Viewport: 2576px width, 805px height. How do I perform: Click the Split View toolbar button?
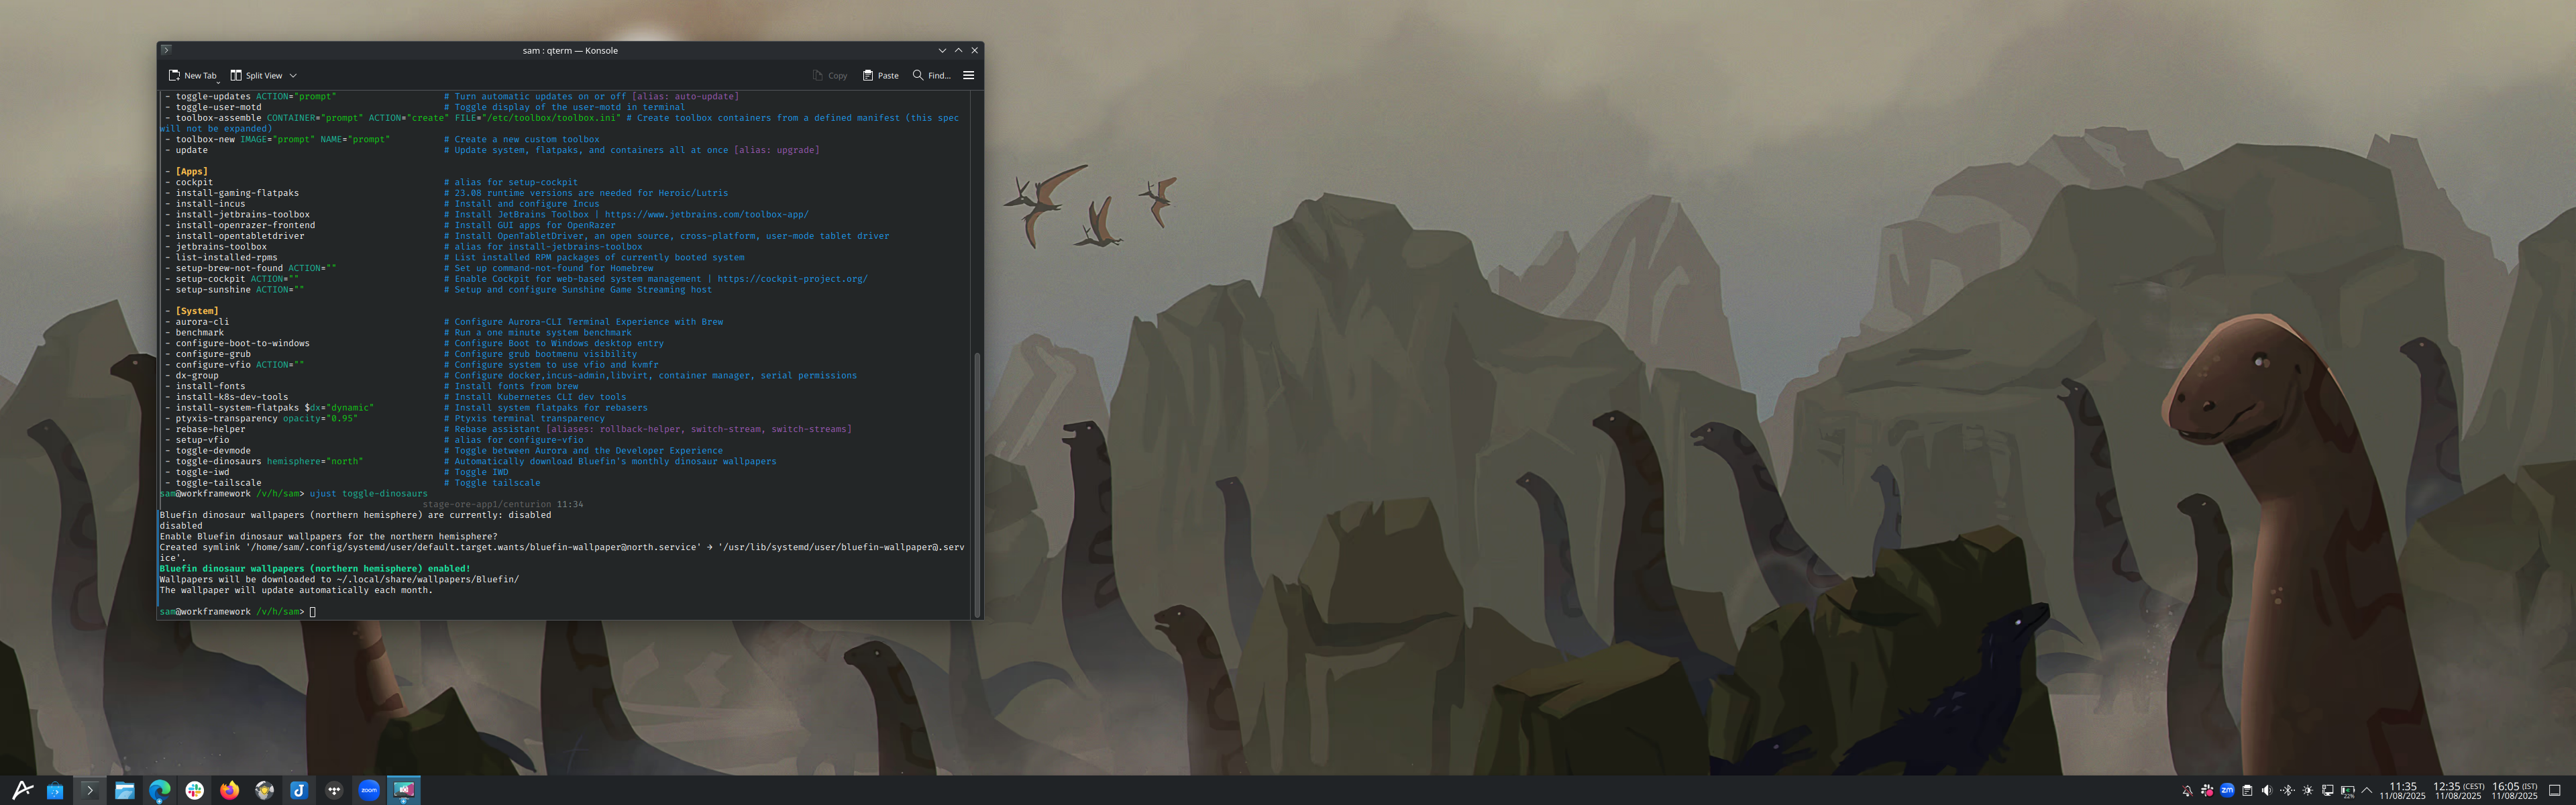pyautogui.click(x=256, y=75)
